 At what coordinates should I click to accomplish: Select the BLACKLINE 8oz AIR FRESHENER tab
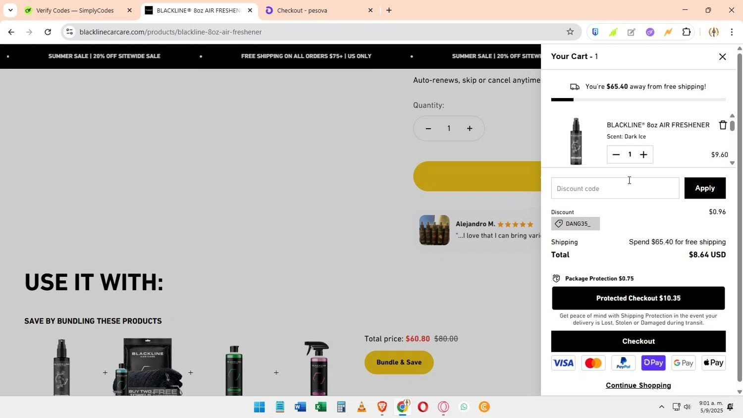click(x=198, y=10)
